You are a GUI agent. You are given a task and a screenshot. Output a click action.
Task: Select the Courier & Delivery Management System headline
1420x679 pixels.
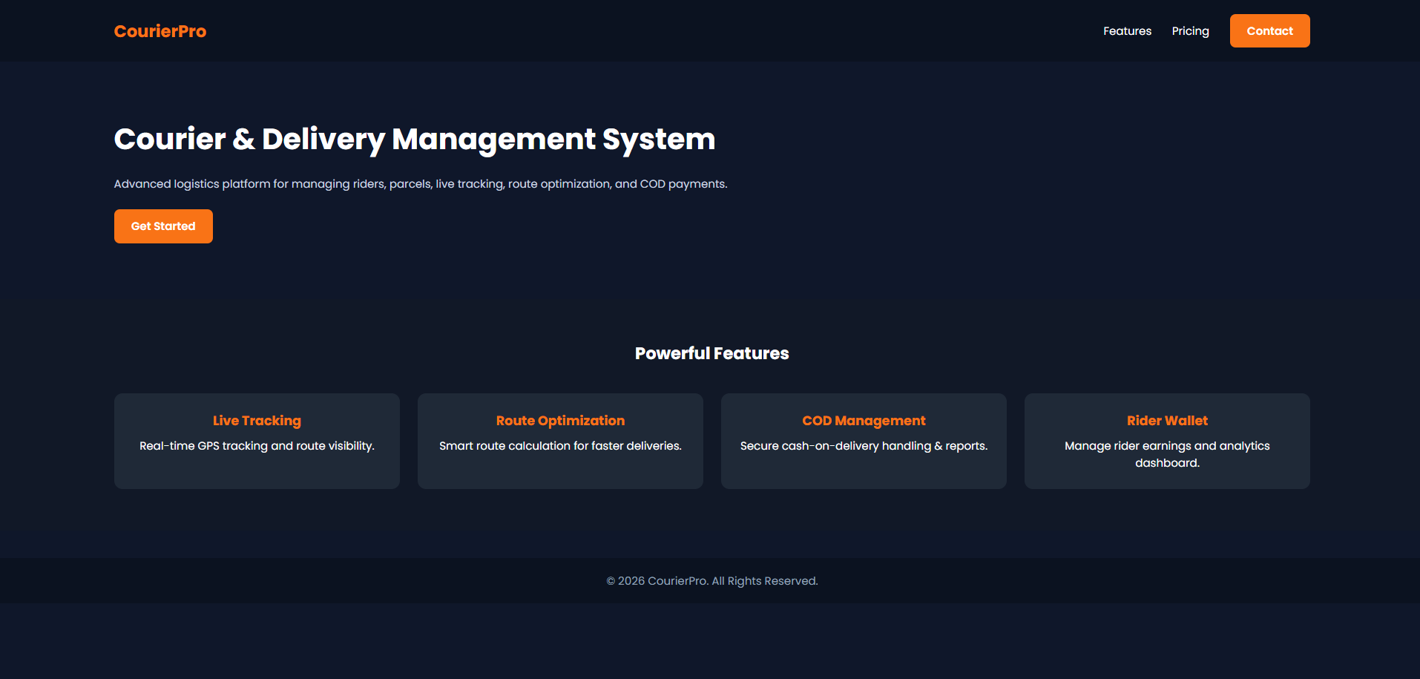coord(414,140)
